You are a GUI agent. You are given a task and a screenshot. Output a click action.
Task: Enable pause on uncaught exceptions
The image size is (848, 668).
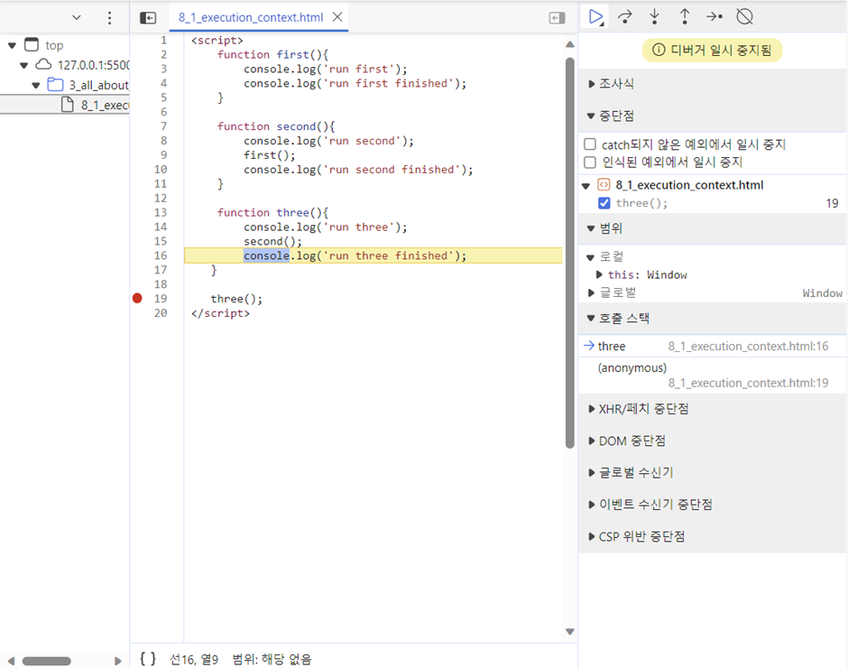click(x=590, y=144)
